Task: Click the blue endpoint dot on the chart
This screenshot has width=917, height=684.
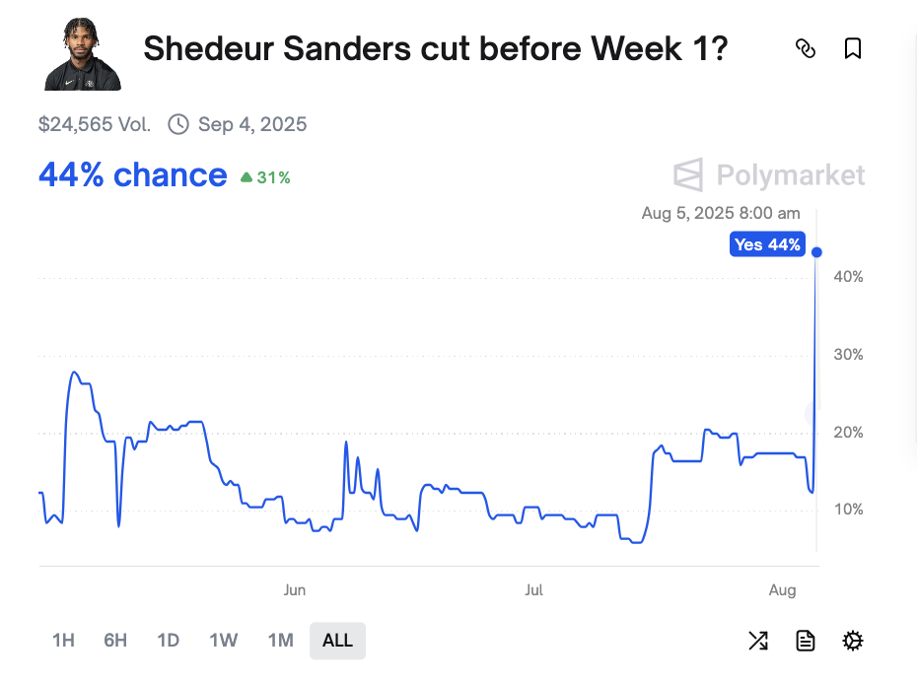Action: coord(816,251)
